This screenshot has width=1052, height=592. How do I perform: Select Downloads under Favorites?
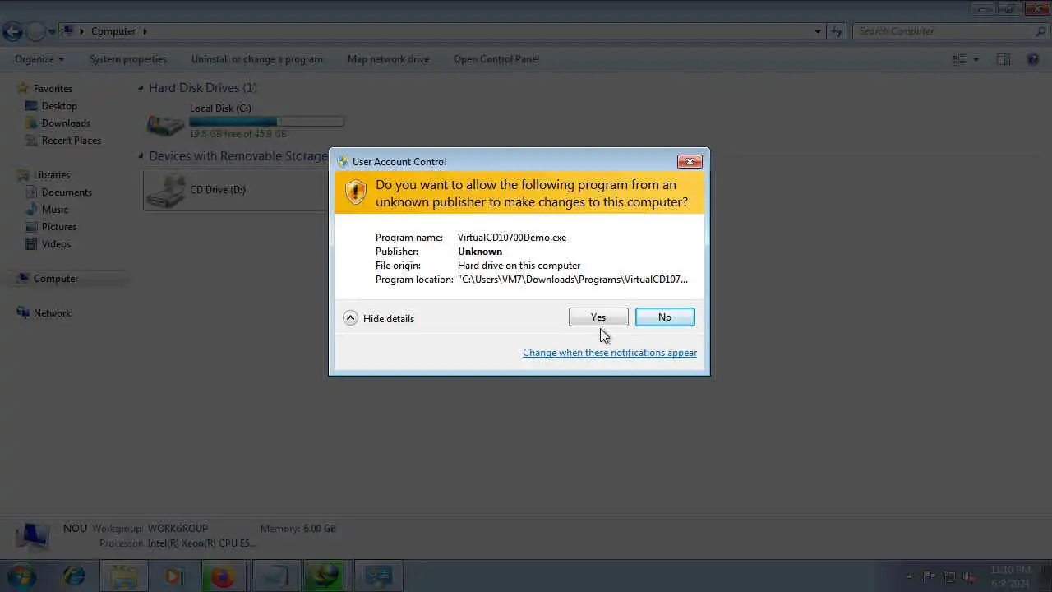coord(66,123)
